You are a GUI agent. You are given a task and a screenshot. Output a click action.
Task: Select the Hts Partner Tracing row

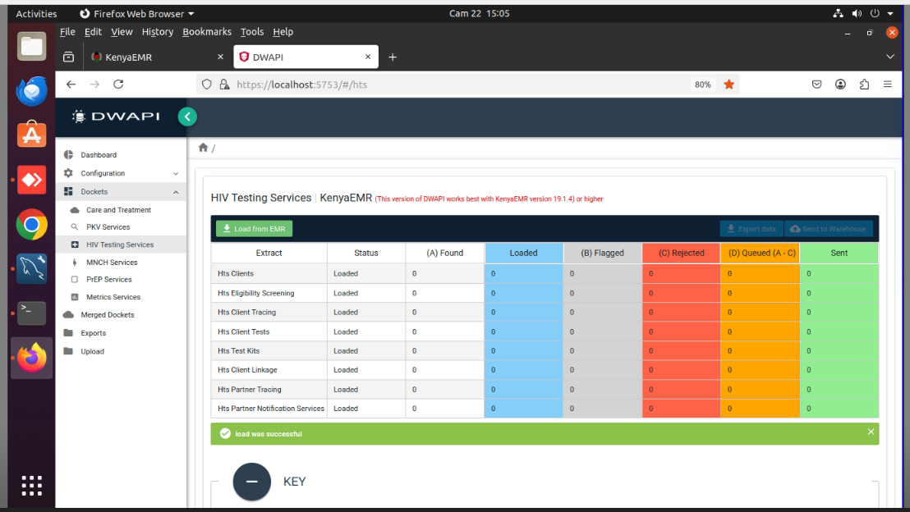click(545, 390)
